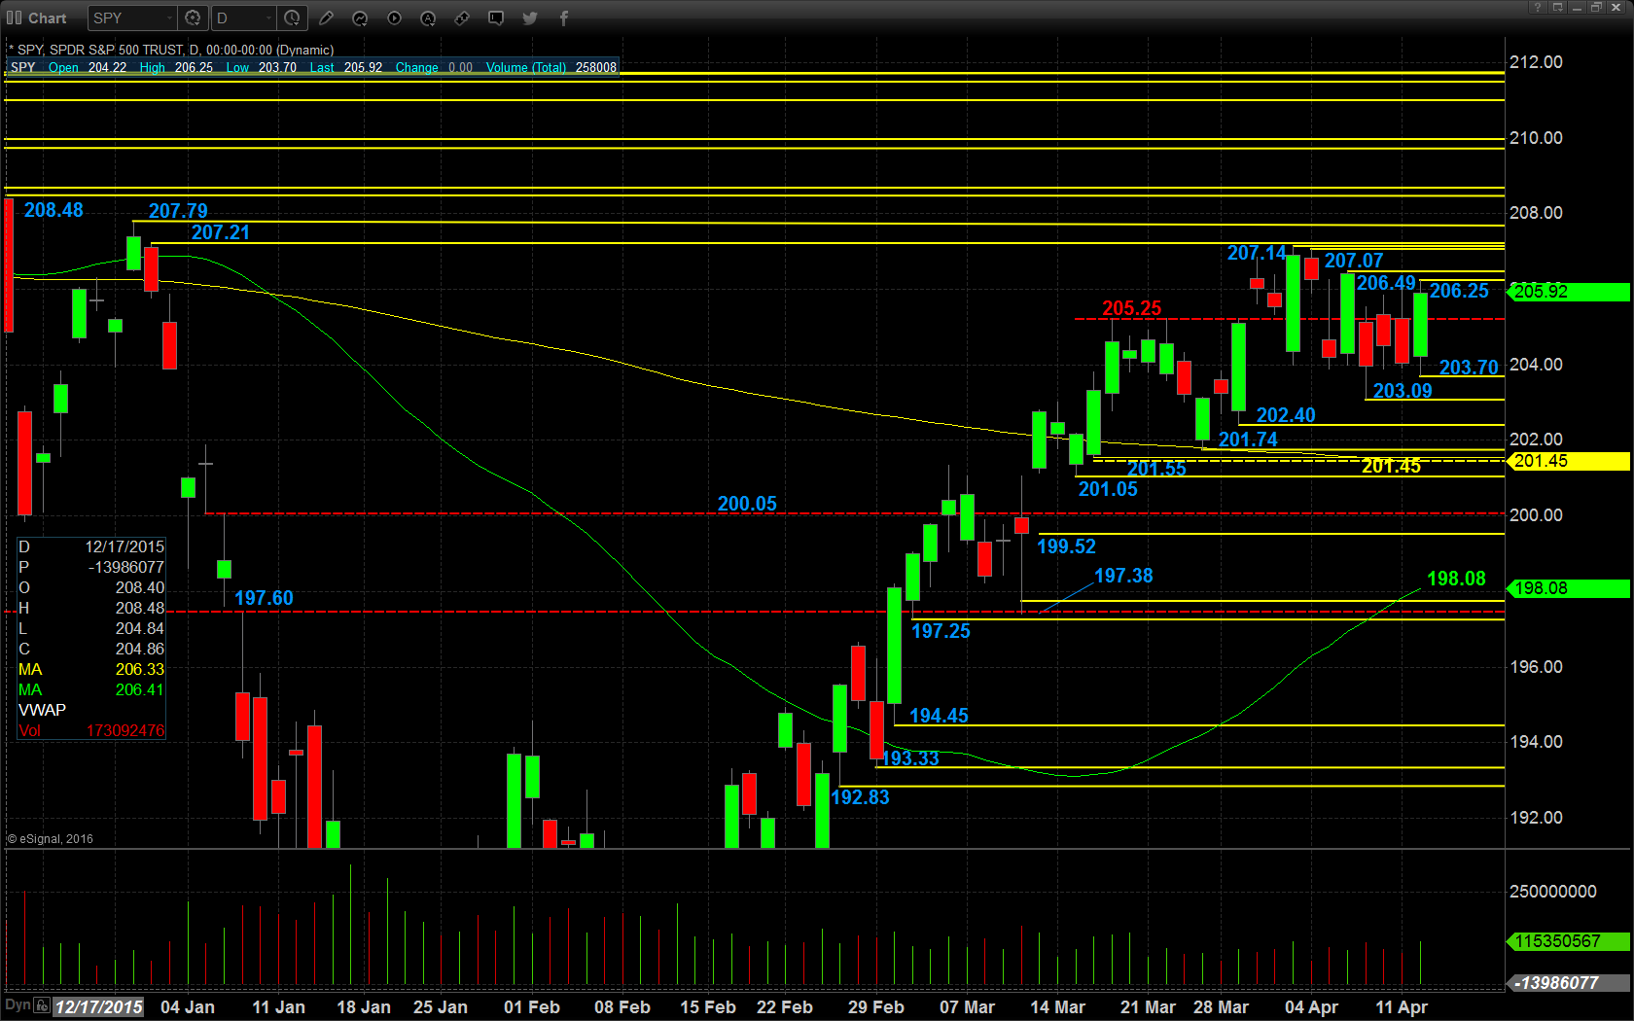Click the 197.38 callout label
The image size is (1634, 1021).
[1123, 576]
